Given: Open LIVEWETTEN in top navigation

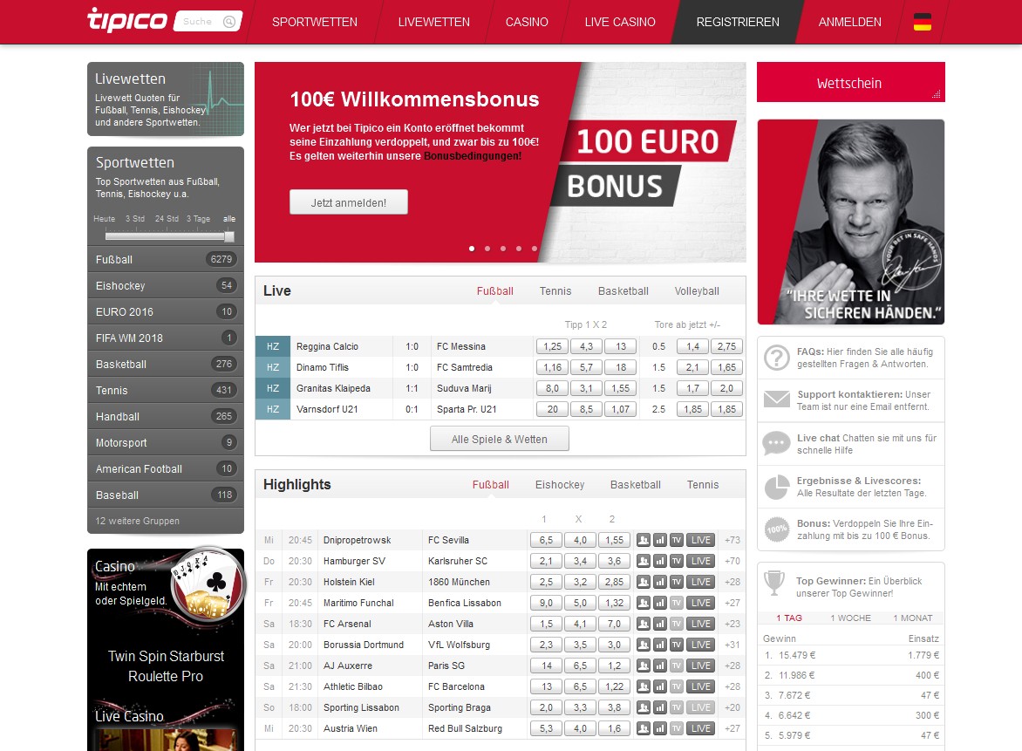Looking at the screenshot, I should pyautogui.click(x=433, y=22).
